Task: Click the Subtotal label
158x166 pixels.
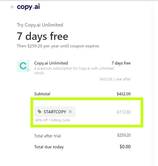Action: (42, 94)
